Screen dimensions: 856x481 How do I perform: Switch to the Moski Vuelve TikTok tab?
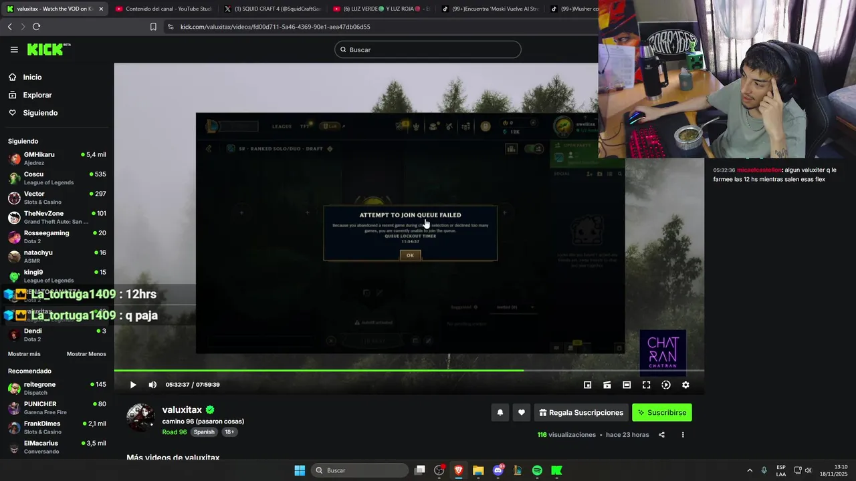coord(490,9)
